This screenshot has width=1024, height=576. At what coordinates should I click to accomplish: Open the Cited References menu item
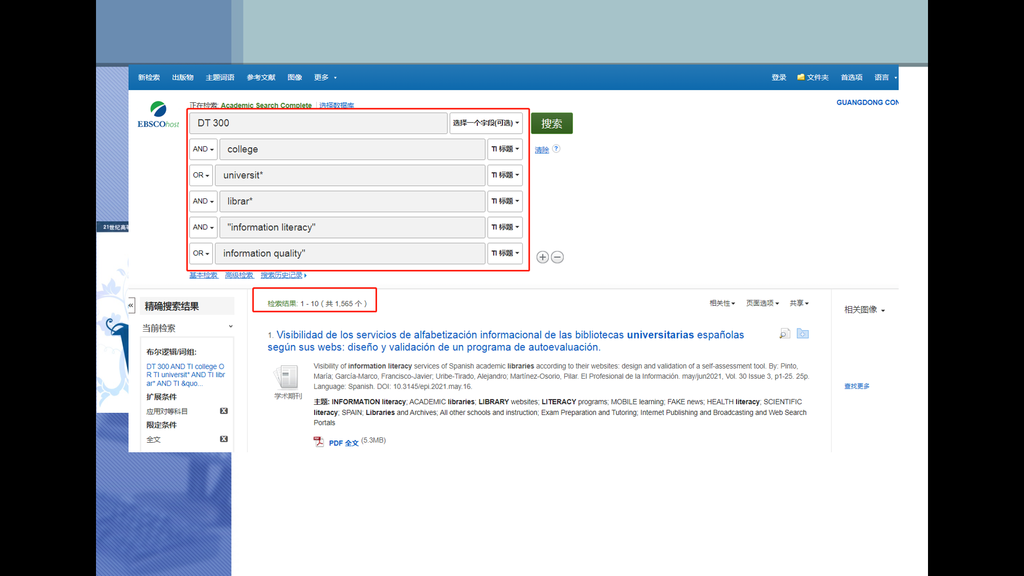coord(261,77)
